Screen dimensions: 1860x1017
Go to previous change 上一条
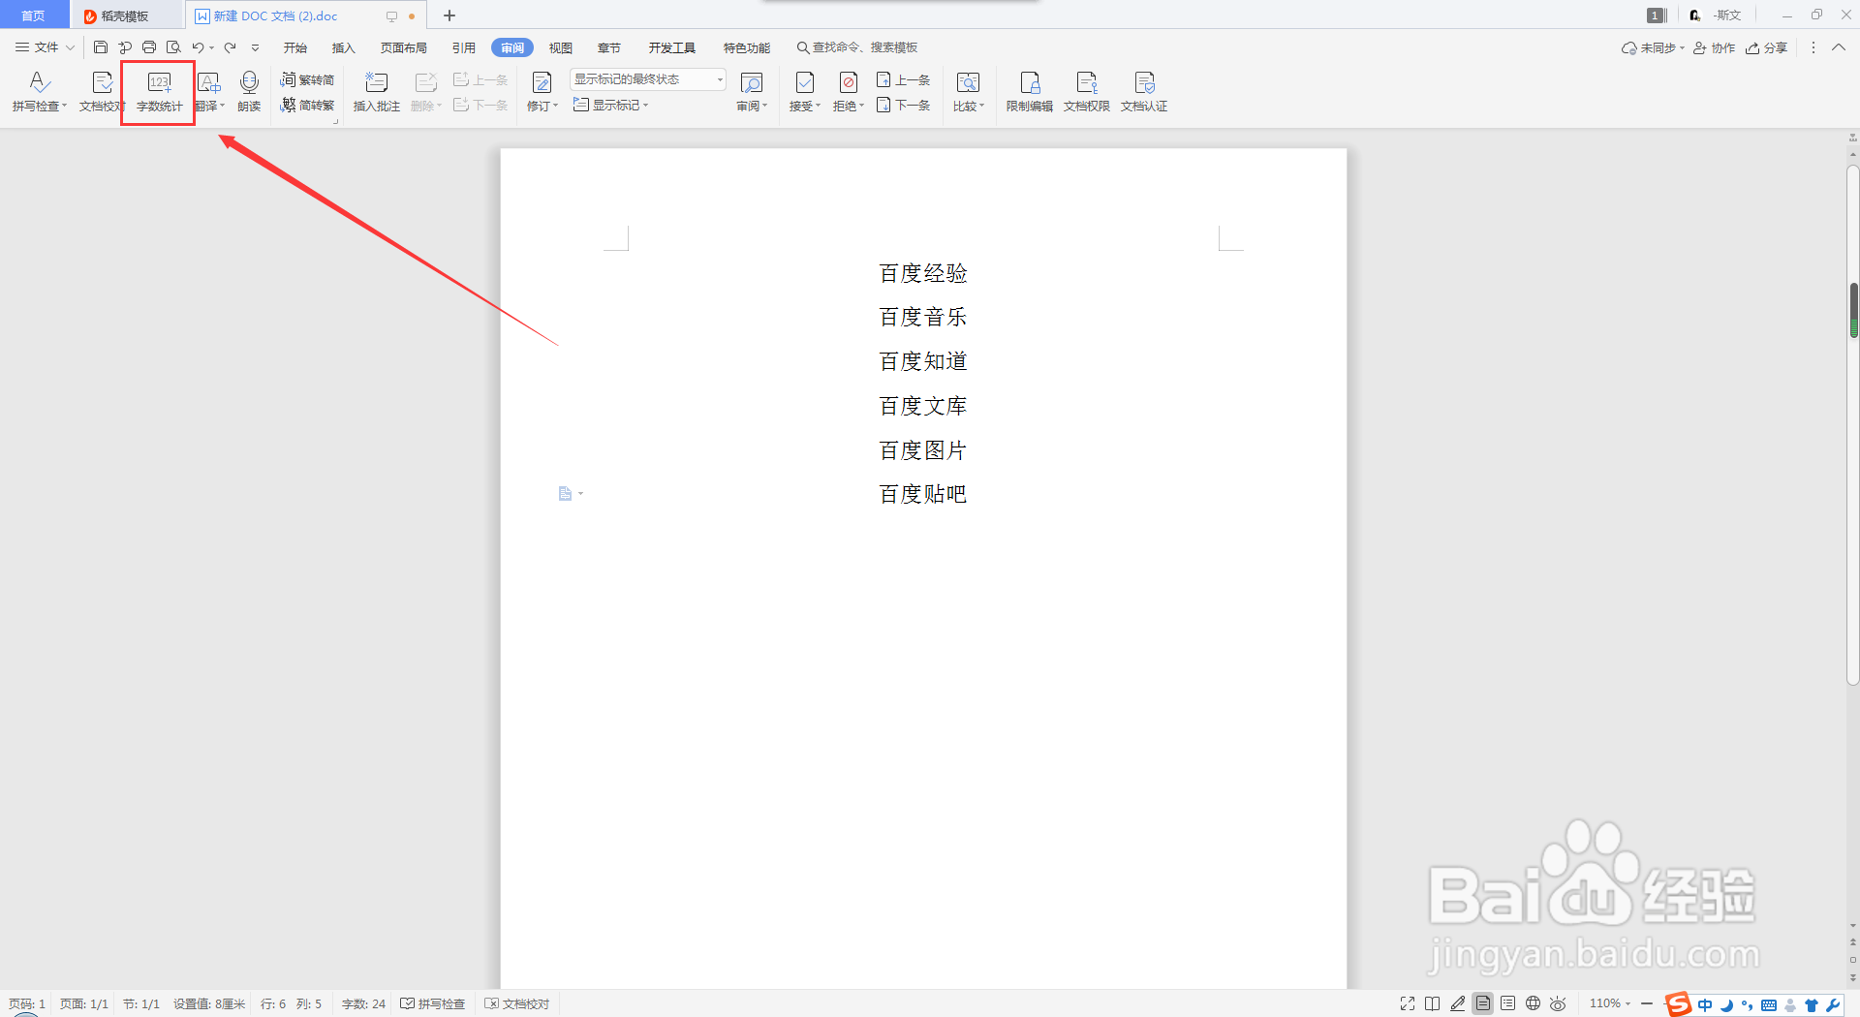[x=903, y=79]
